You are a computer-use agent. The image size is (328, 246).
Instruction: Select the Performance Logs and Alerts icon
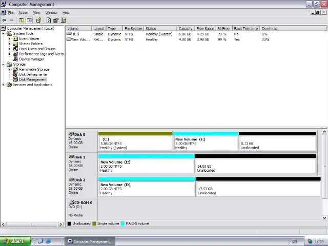[15, 54]
